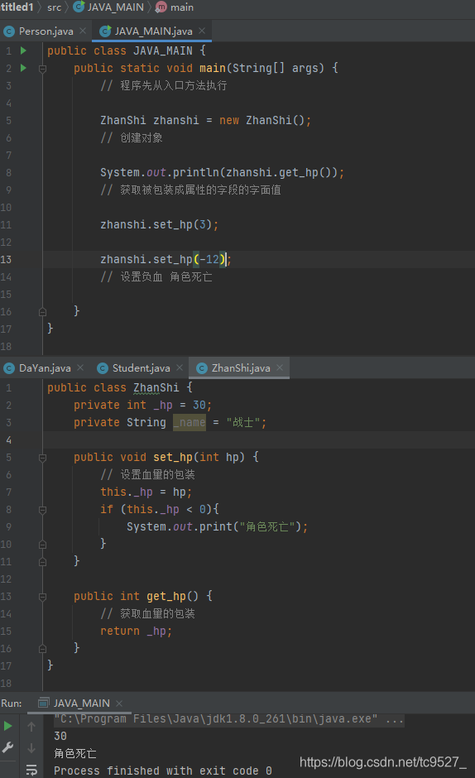Viewport: 475px width, 778px height.
Task: Click the if block closing fold marker
Action: click(43, 545)
